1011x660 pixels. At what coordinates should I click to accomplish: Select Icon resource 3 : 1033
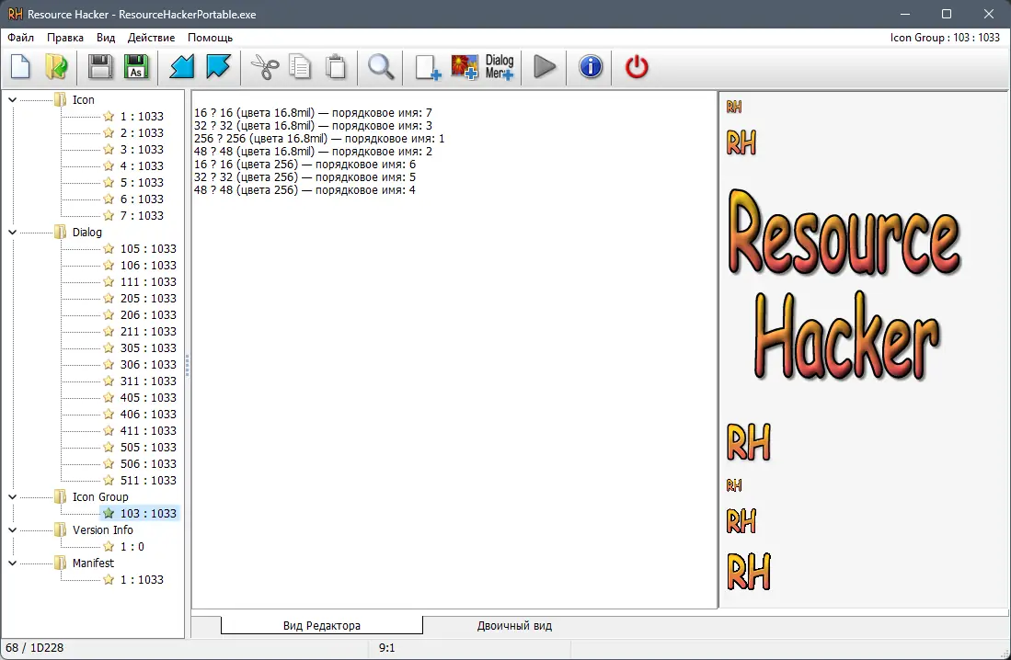pyautogui.click(x=142, y=150)
